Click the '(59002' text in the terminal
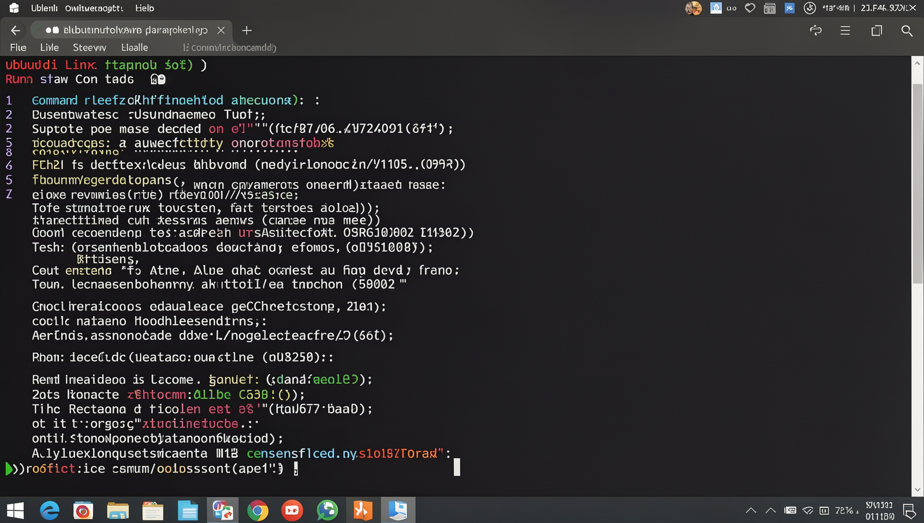This screenshot has width=924, height=523. point(373,285)
